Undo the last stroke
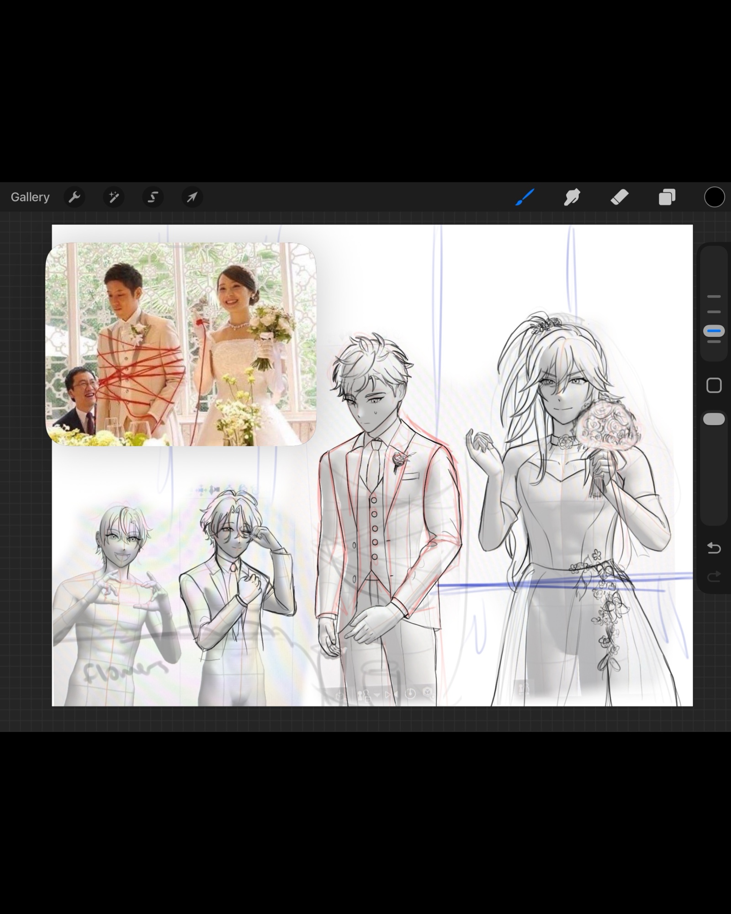 (x=714, y=547)
